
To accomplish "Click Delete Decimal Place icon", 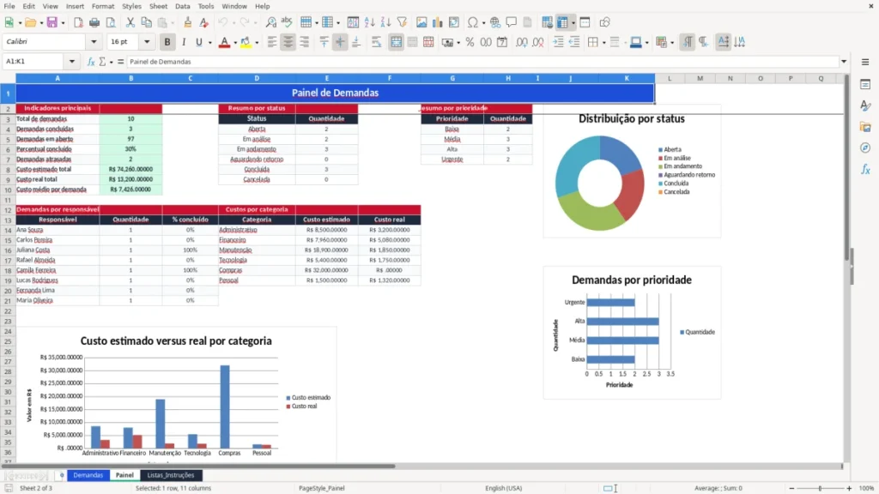I will (538, 42).
